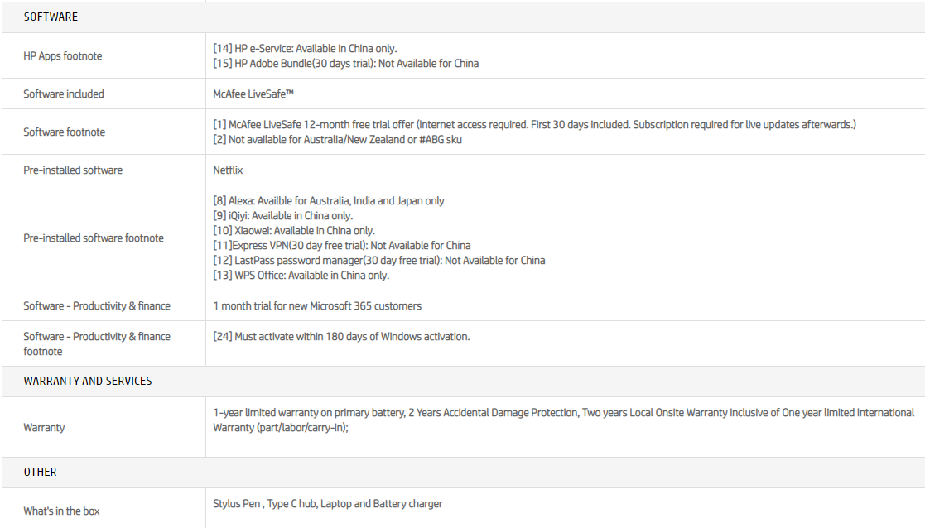Select the Microsoft 365 one month trial text
925x528 pixels.
click(317, 306)
